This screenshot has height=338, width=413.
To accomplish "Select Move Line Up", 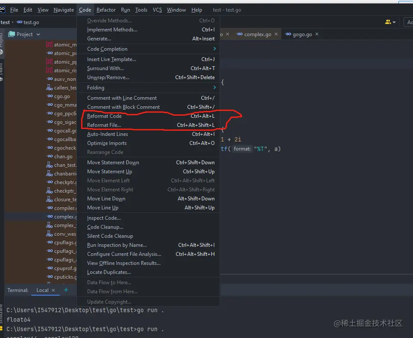I will pyautogui.click(x=149, y=208).
